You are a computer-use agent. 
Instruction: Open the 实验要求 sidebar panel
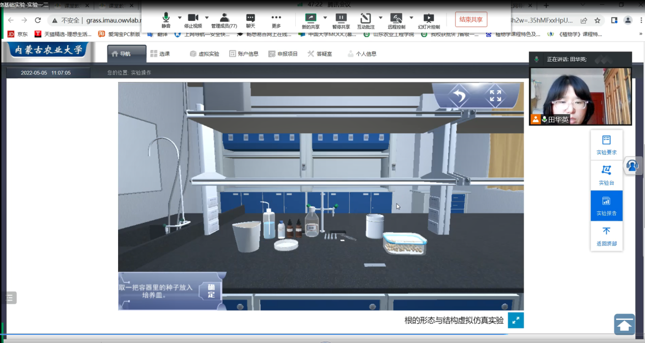click(x=606, y=145)
